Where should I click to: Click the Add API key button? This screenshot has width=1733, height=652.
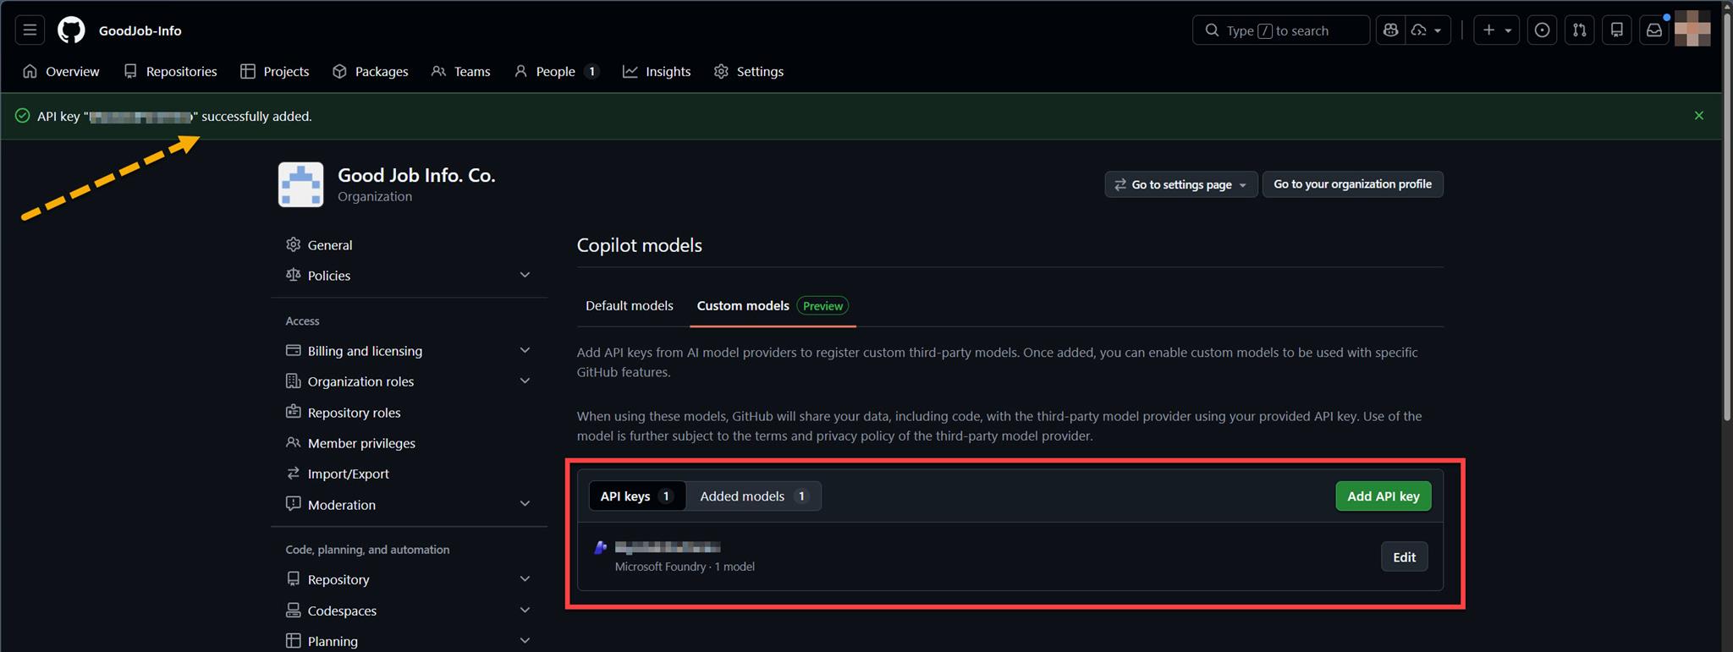click(1383, 496)
